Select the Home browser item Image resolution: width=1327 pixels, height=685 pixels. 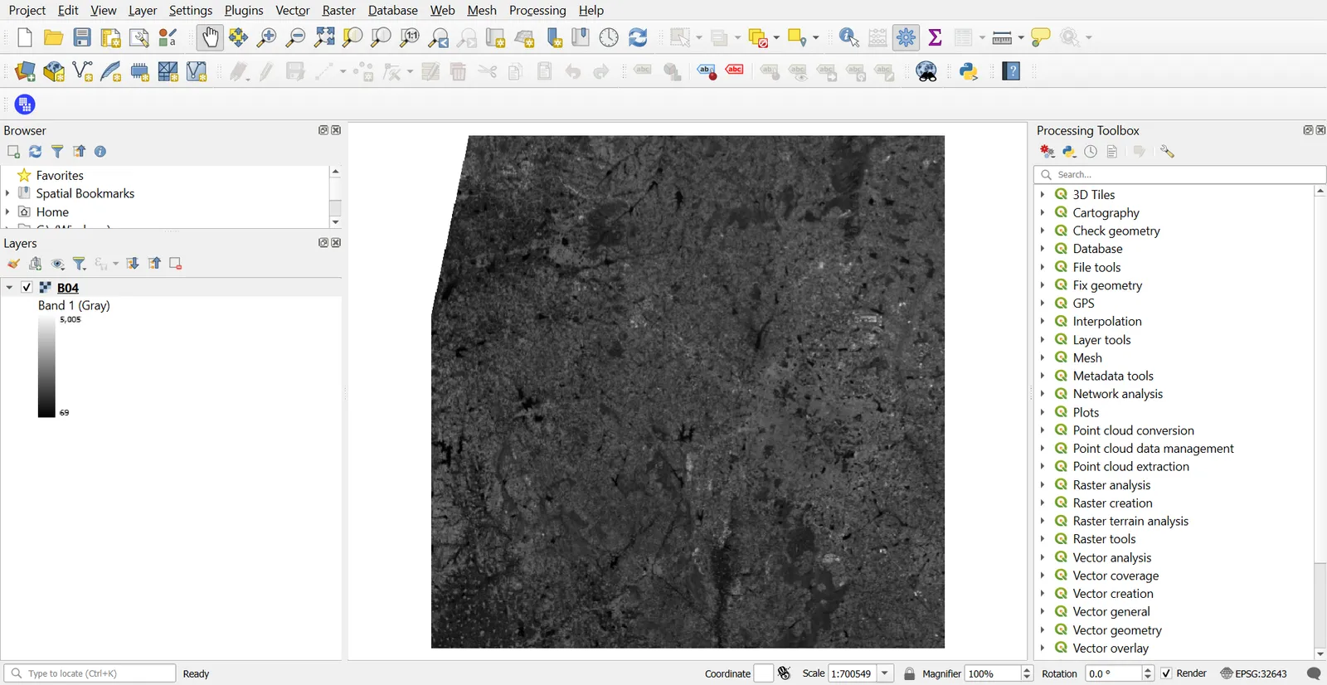point(52,211)
